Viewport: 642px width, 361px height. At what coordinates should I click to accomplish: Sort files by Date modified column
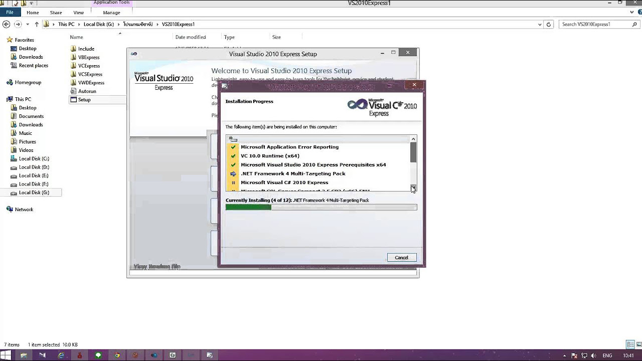(191, 37)
